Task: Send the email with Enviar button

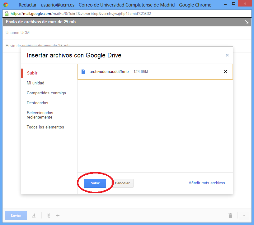Action: [x=16, y=215]
